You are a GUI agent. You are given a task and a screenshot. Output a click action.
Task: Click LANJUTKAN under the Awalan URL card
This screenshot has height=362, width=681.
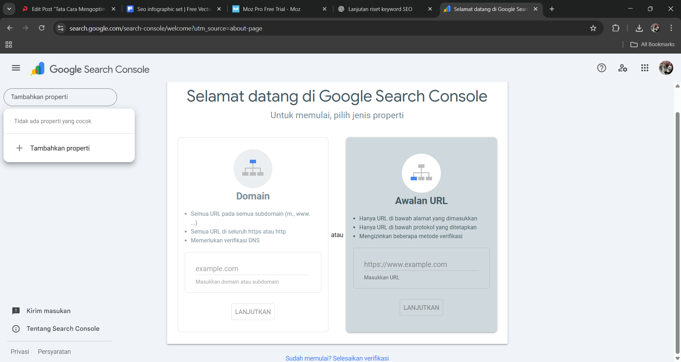(421, 307)
